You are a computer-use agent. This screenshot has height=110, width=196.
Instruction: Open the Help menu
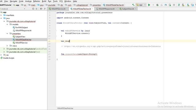(x=75, y=1)
